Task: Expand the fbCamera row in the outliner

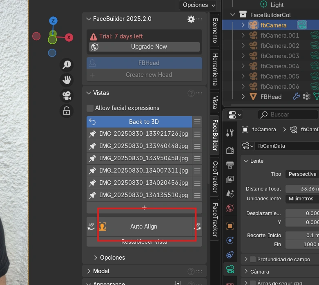Action: pyautogui.click(x=243, y=25)
